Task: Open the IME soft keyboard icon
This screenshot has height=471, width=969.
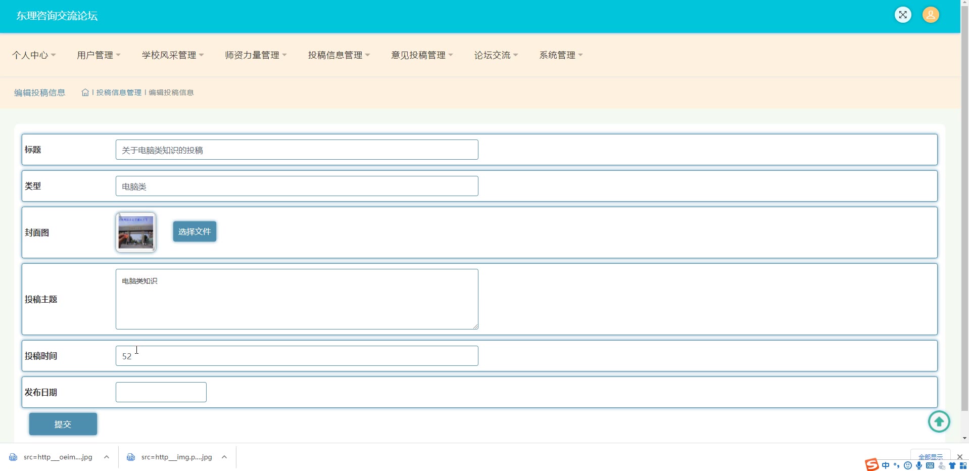Action: click(930, 465)
